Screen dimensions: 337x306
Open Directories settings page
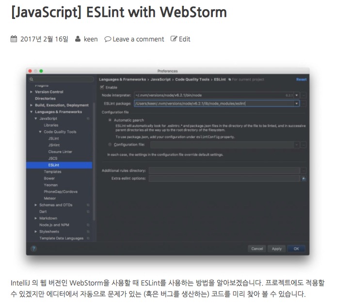pyautogui.click(x=46, y=98)
